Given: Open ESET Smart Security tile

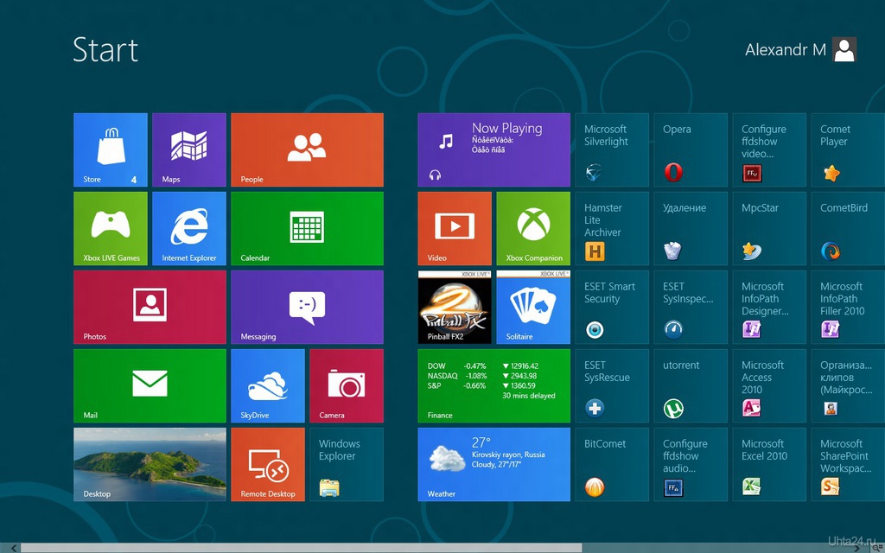Looking at the screenshot, I should click(612, 307).
